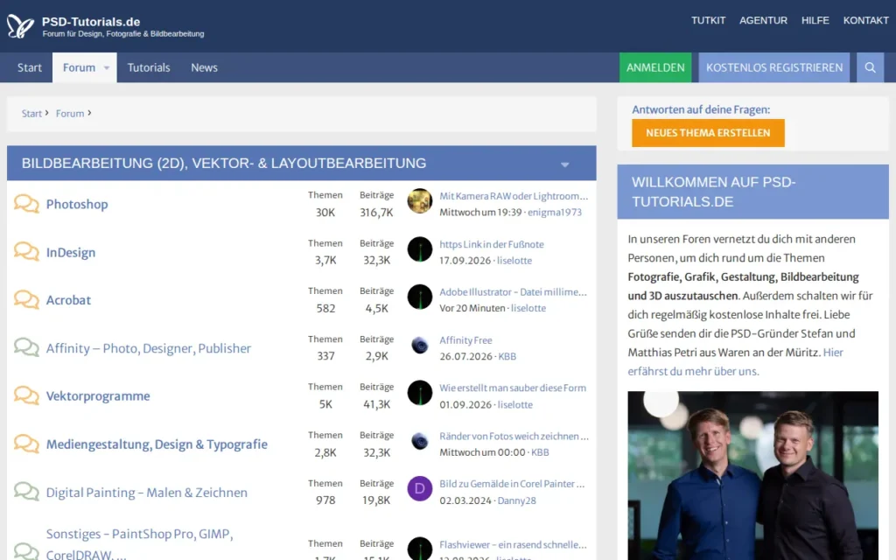Open the News tab
896x560 pixels.
tap(204, 67)
